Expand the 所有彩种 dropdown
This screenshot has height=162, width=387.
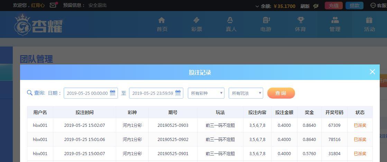click(x=206, y=93)
